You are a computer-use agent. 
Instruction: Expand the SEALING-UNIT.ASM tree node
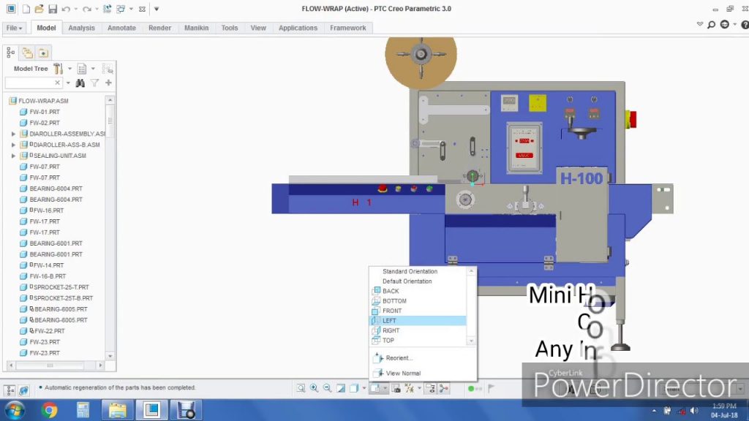point(13,156)
